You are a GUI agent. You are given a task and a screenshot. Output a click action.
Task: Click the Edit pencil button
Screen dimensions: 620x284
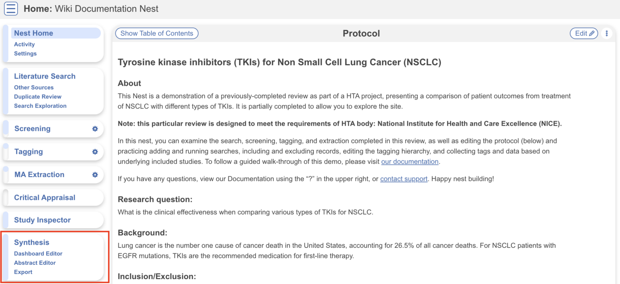coord(584,33)
